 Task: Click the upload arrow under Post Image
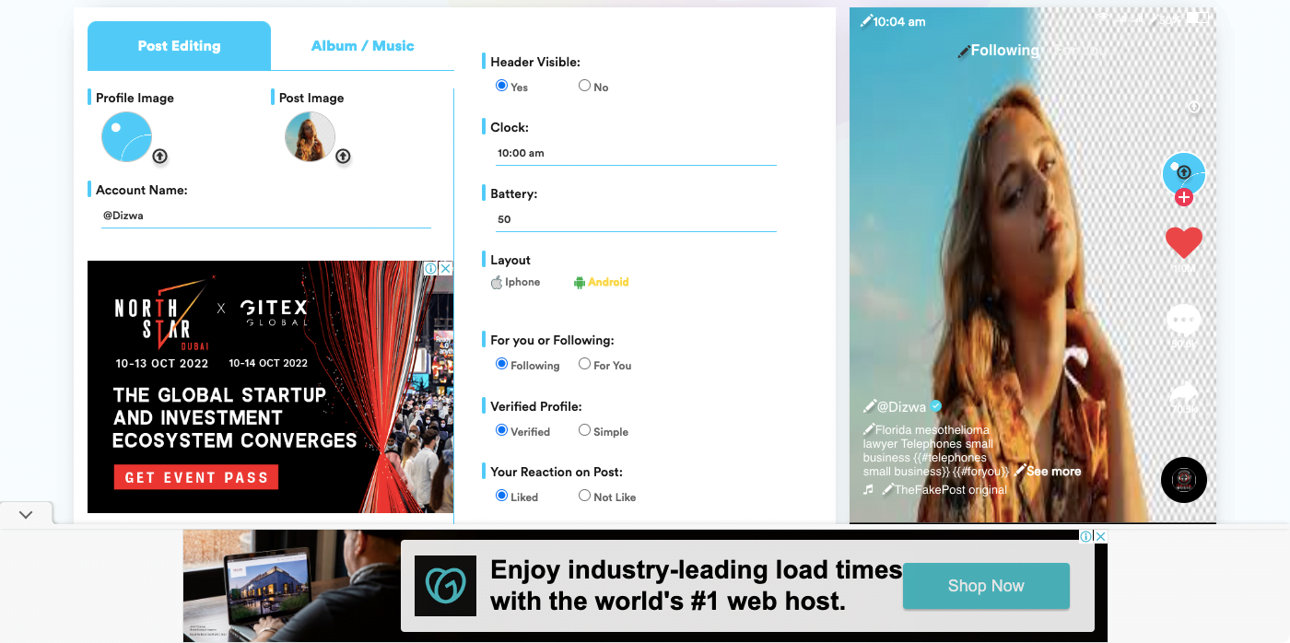[342, 156]
